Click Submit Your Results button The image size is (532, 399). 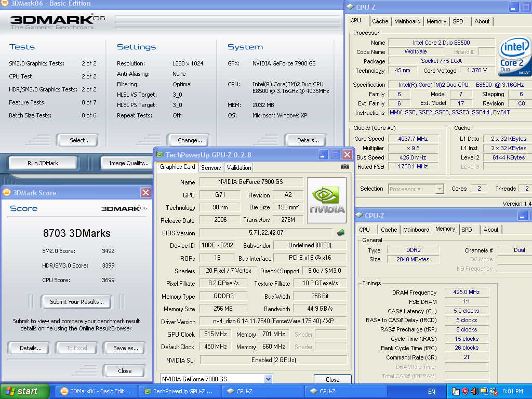click(x=77, y=302)
